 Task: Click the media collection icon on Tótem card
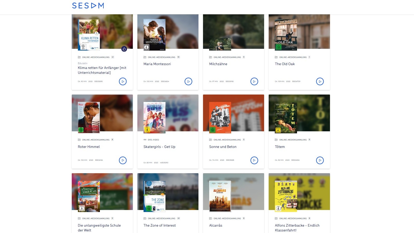[x=276, y=140]
